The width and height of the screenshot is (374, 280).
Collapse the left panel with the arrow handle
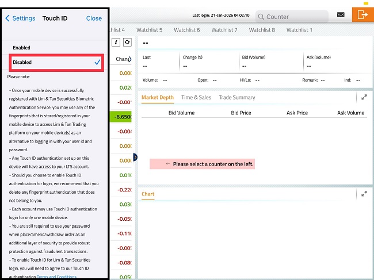[135, 157]
